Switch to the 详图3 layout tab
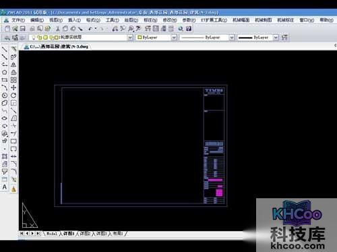The image size is (337, 252). (x=102, y=234)
